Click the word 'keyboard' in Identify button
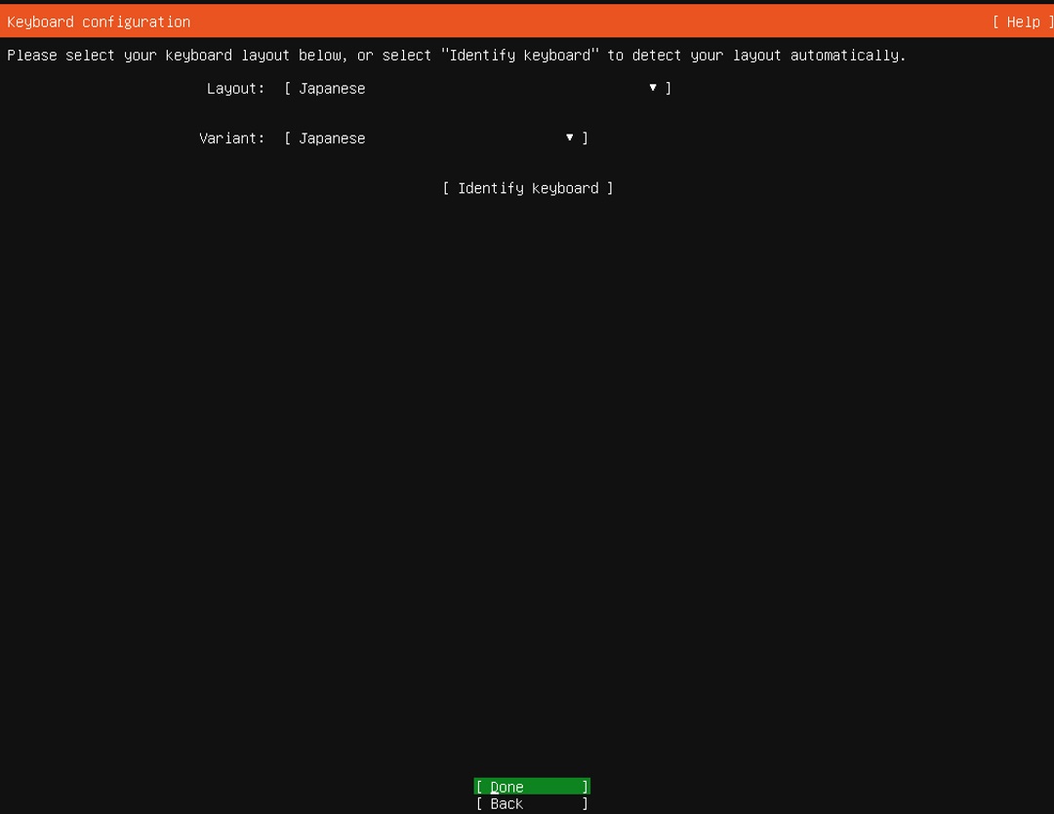 [565, 189]
